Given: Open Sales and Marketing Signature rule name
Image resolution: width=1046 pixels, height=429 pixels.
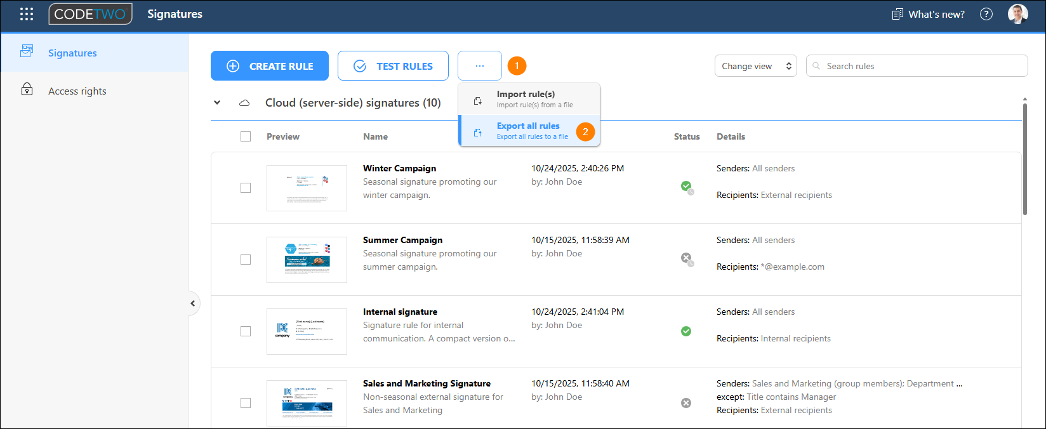Looking at the screenshot, I should [x=427, y=383].
